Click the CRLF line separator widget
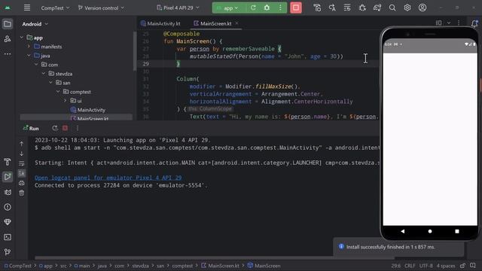 [x=410, y=266]
